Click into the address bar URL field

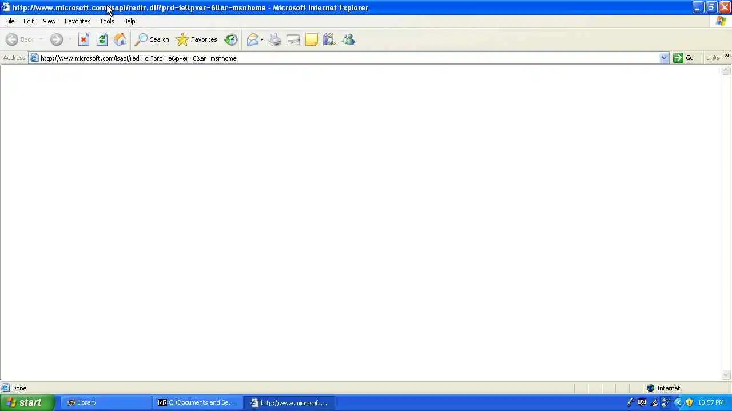point(349,58)
